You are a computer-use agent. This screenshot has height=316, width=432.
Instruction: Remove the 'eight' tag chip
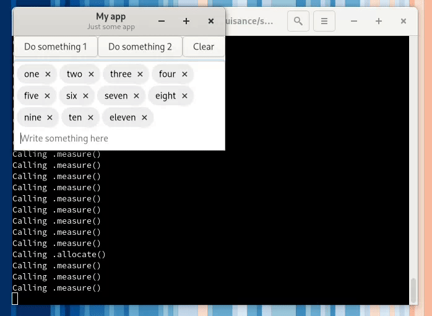[184, 96]
